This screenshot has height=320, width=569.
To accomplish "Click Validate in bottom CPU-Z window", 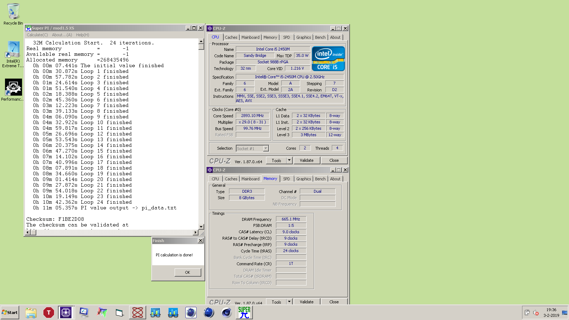I will (307, 302).
